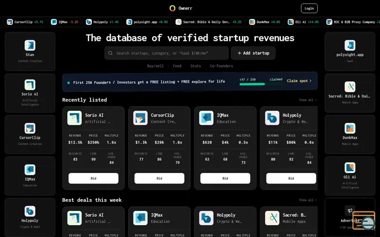Bid on IQMax
Screen dimensions: 380x237
click(x=225, y=178)
